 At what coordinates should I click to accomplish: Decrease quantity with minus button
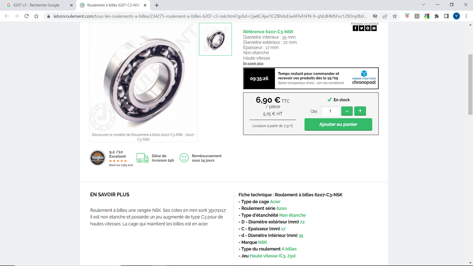(347, 111)
